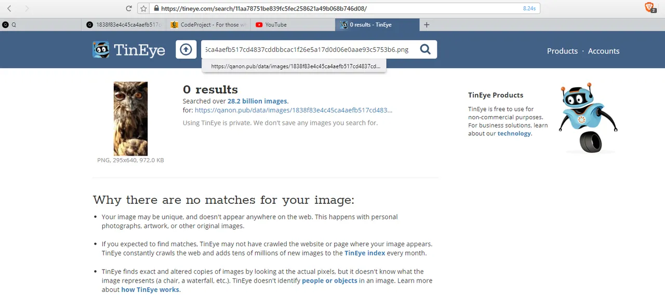Reload the page with the refresh icon

tap(129, 8)
